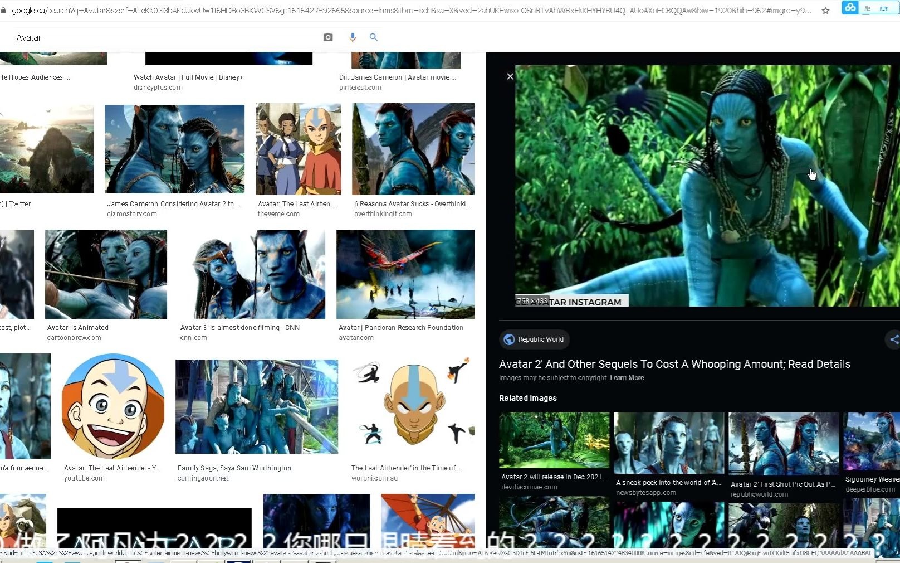
Task: Open related image Sigourney Weaver deeperblue.com
Action: [x=872, y=441]
